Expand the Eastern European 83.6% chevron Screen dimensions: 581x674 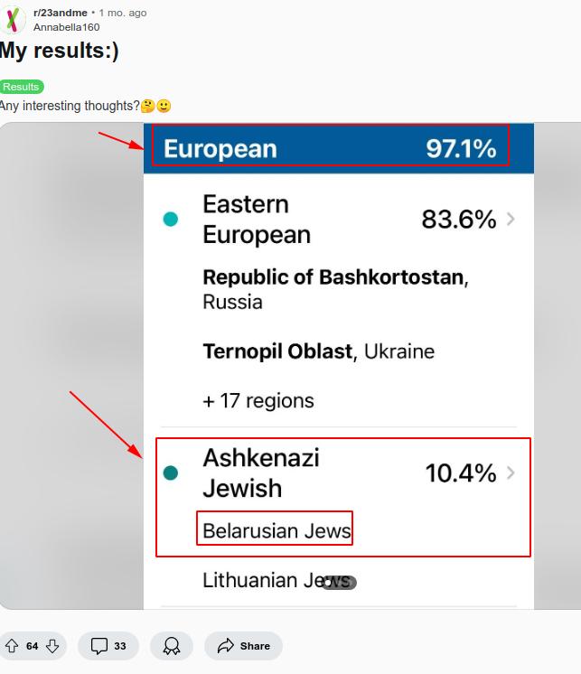point(511,219)
